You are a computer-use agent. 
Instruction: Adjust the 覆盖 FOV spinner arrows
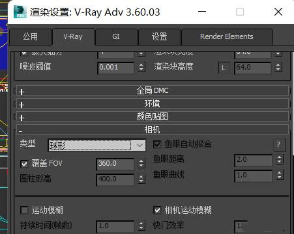141,164
